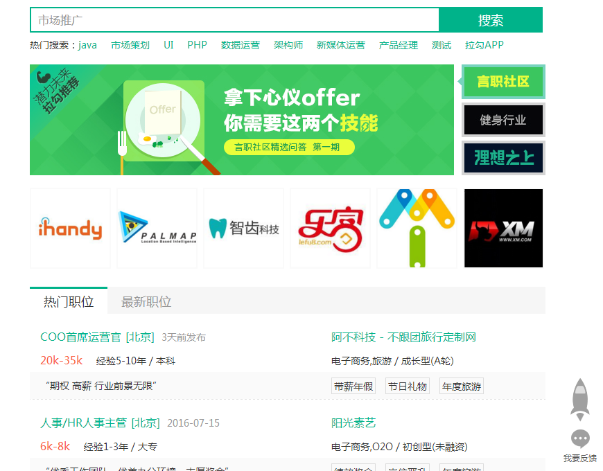Select the PALMAP company logo
Viewport: 603px width, 471px height.
pyautogui.click(x=157, y=227)
